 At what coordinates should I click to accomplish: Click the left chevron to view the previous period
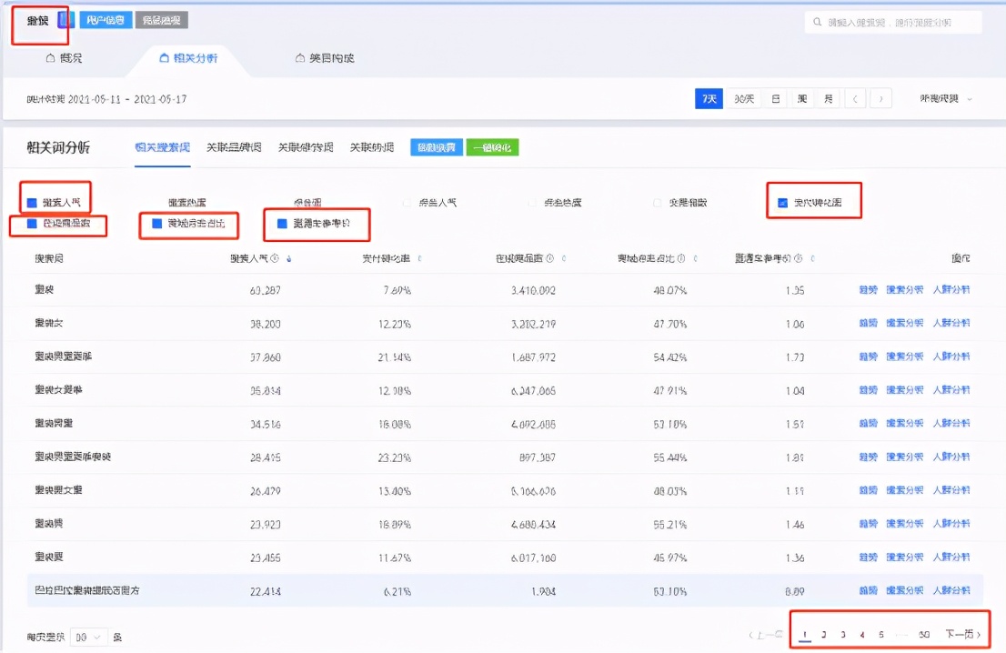(x=854, y=100)
